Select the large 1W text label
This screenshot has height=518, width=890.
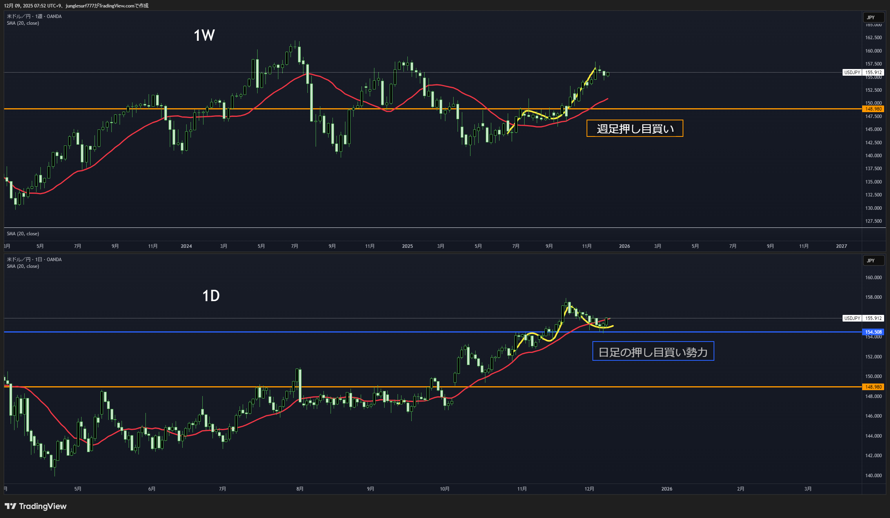point(204,36)
